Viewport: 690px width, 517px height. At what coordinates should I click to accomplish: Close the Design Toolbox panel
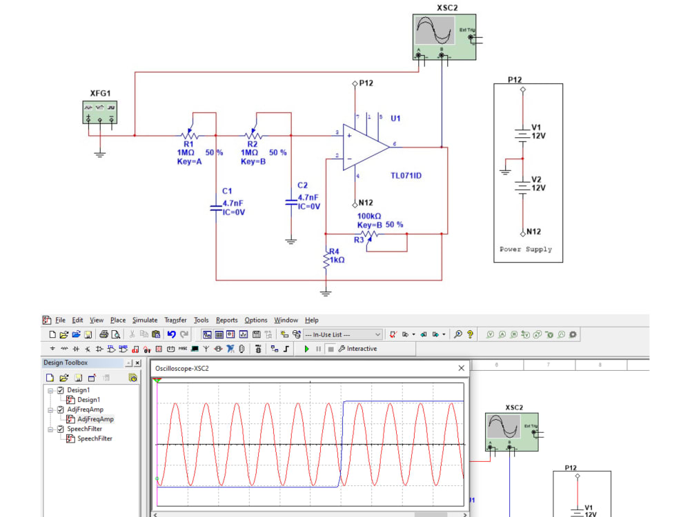(x=138, y=363)
